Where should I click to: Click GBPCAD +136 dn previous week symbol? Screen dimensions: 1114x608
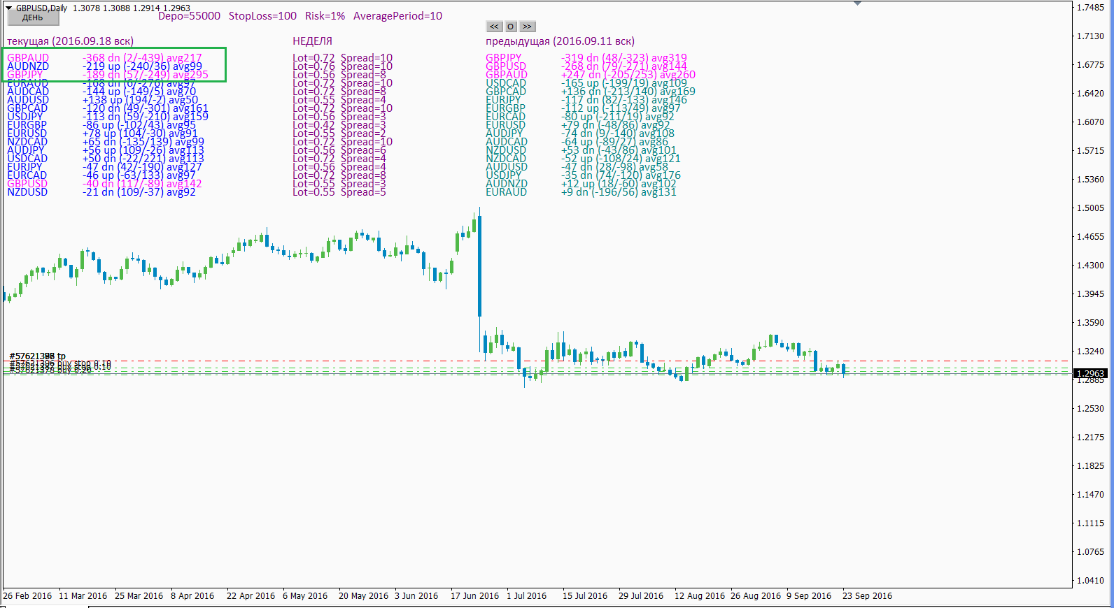[506, 92]
